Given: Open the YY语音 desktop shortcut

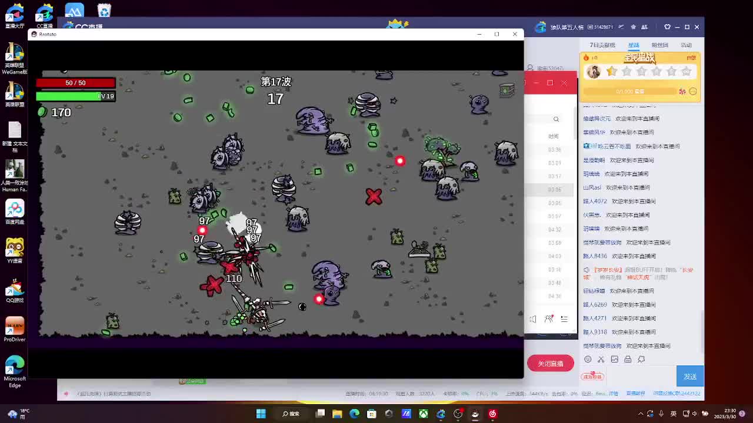Looking at the screenshot, I should [15, 251].
